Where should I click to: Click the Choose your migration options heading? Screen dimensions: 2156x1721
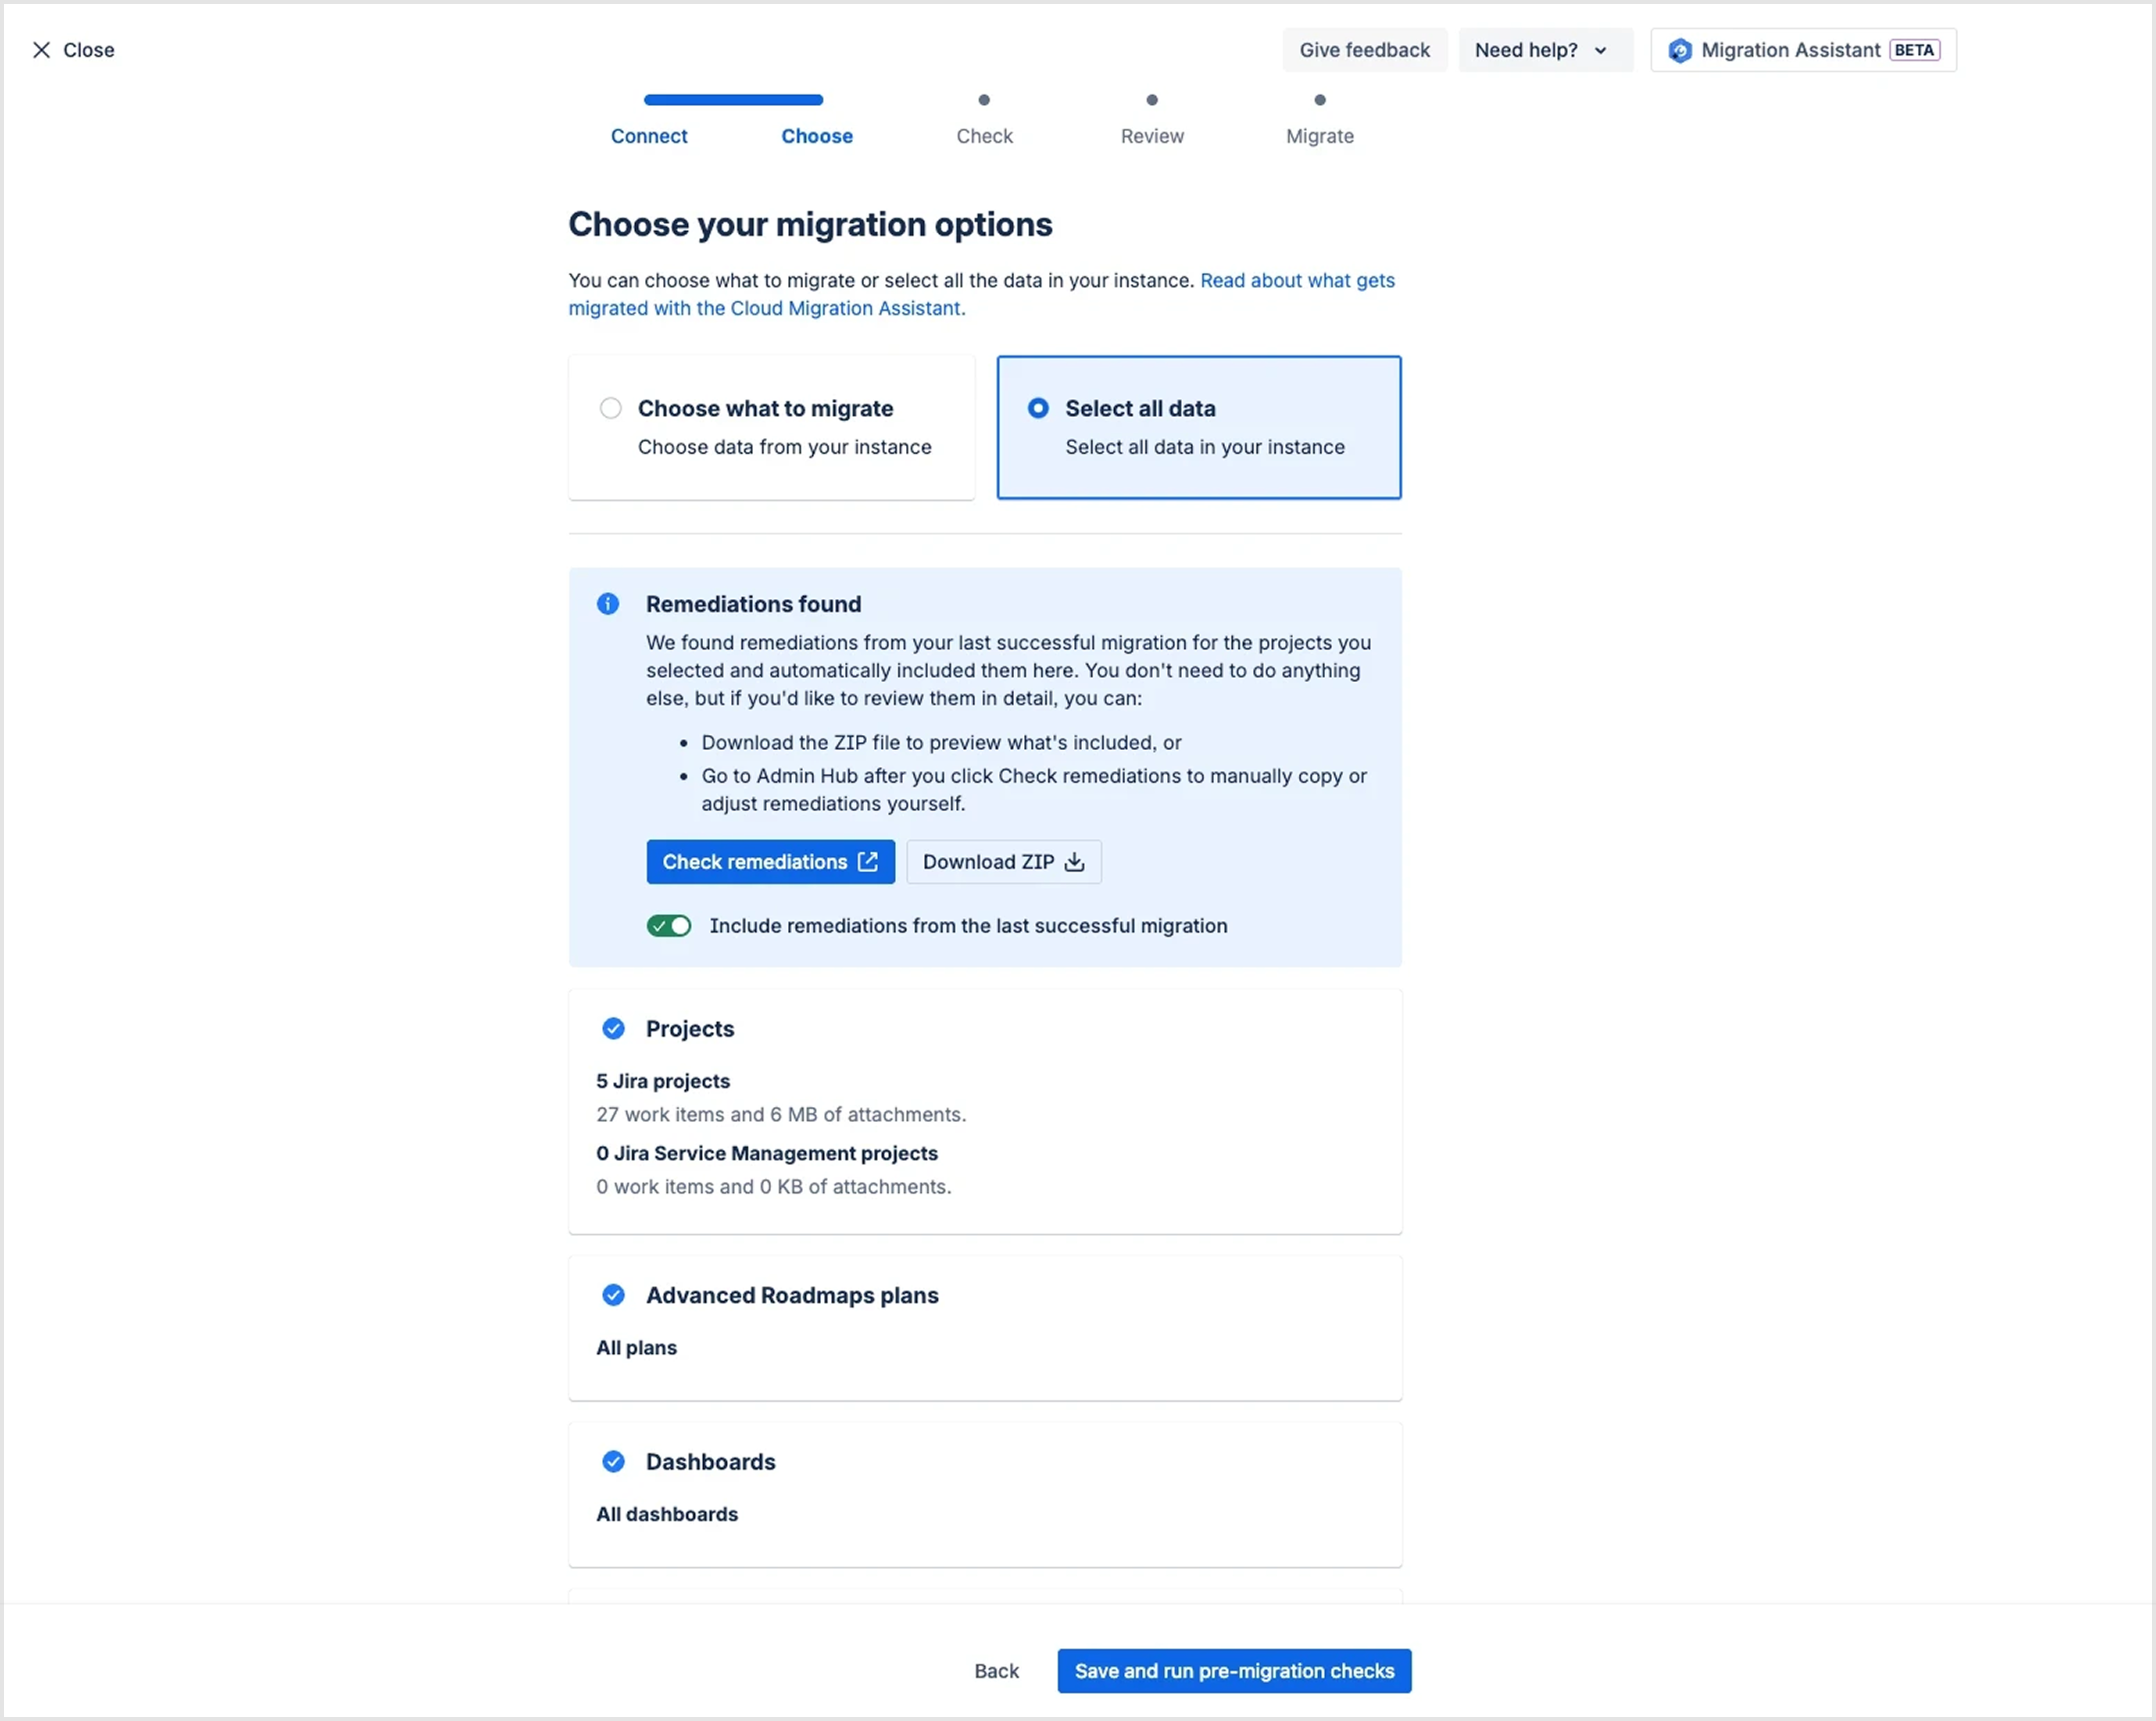[811, 224]
